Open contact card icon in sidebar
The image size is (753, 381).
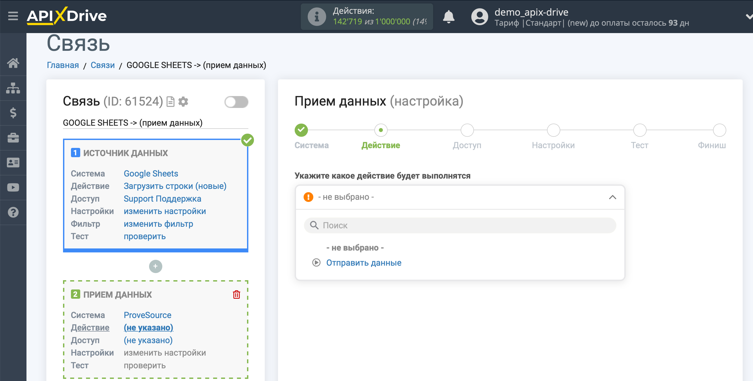[x=13, y=162]
